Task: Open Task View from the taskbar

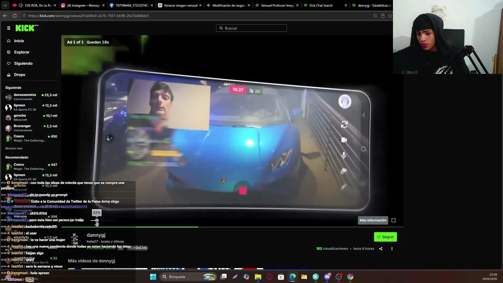Action: click(224, 277)
